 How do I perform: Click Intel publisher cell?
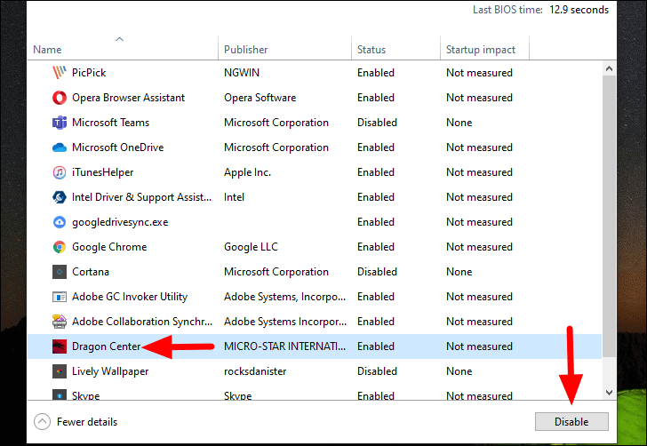(234, 197)
